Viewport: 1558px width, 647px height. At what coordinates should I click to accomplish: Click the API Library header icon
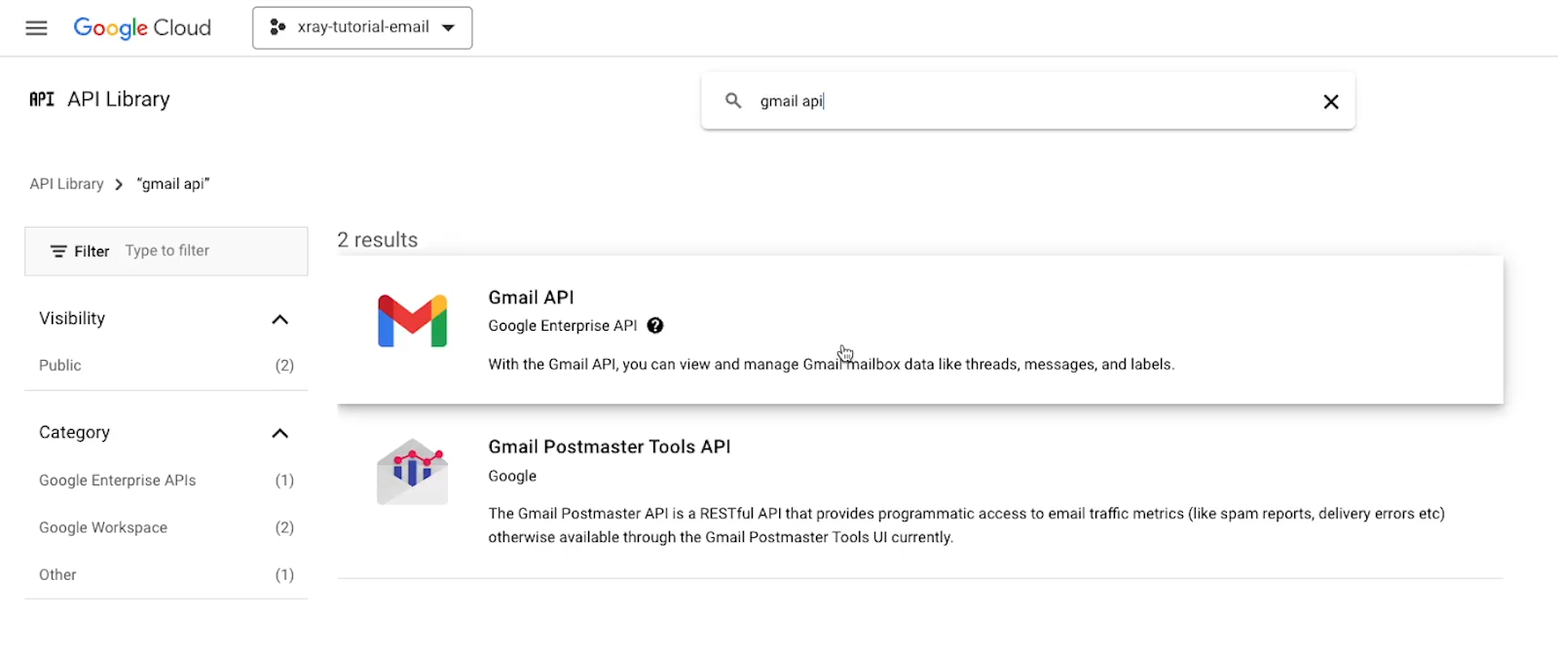[x=42, y=99]
